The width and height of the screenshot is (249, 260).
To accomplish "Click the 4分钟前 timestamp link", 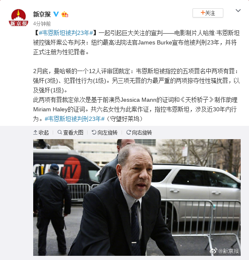I will [42, 24].
